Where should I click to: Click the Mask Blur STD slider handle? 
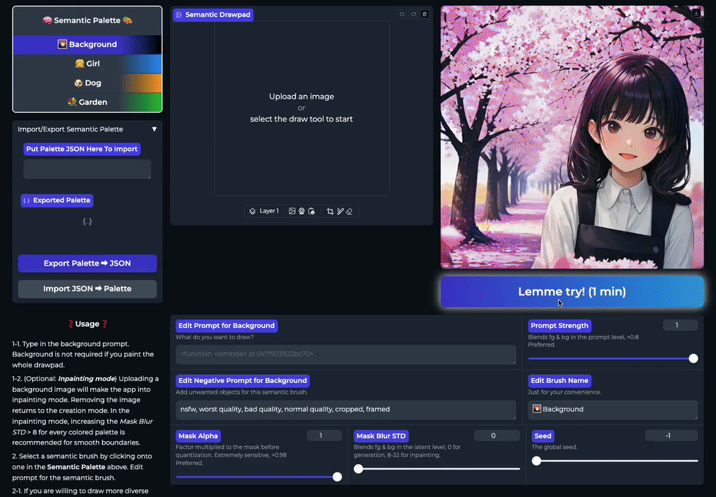click(359, 469)
